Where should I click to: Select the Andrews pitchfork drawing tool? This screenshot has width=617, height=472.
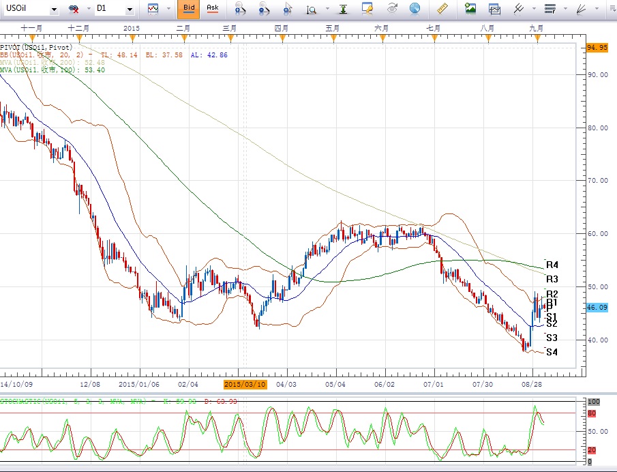[x=519, y=8]
